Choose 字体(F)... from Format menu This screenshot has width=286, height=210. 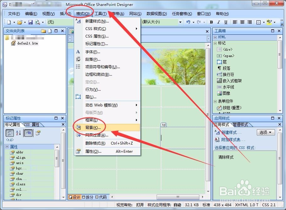pos(107,52)
